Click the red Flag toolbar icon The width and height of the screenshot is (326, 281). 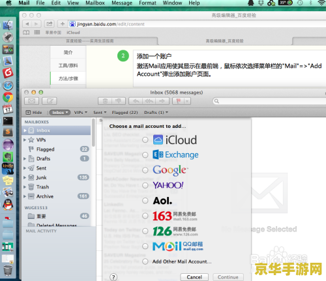179,101
